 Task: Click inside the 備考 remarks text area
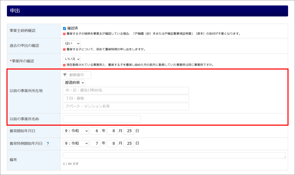pyautogui.click(x=174, y=155)
